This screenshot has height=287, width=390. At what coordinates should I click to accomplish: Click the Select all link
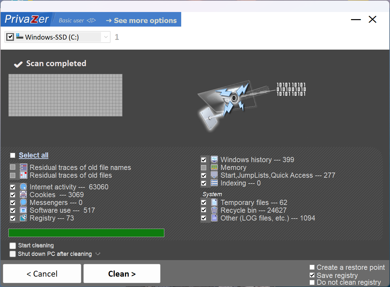point(33,155)
